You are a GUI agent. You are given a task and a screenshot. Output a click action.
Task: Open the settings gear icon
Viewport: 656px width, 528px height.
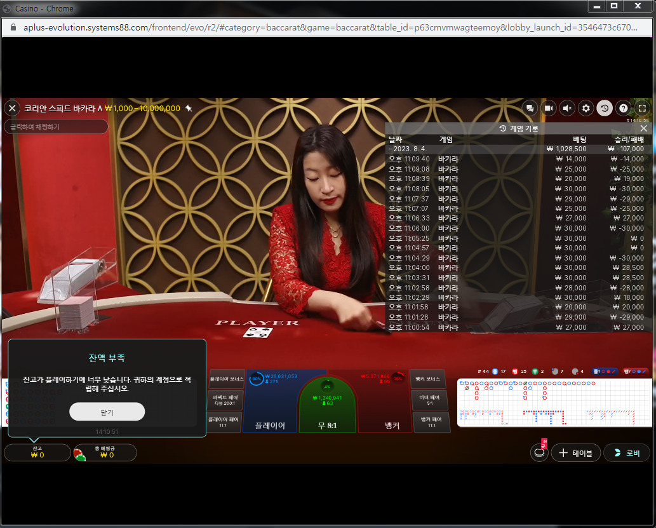[x=586, y=109]
